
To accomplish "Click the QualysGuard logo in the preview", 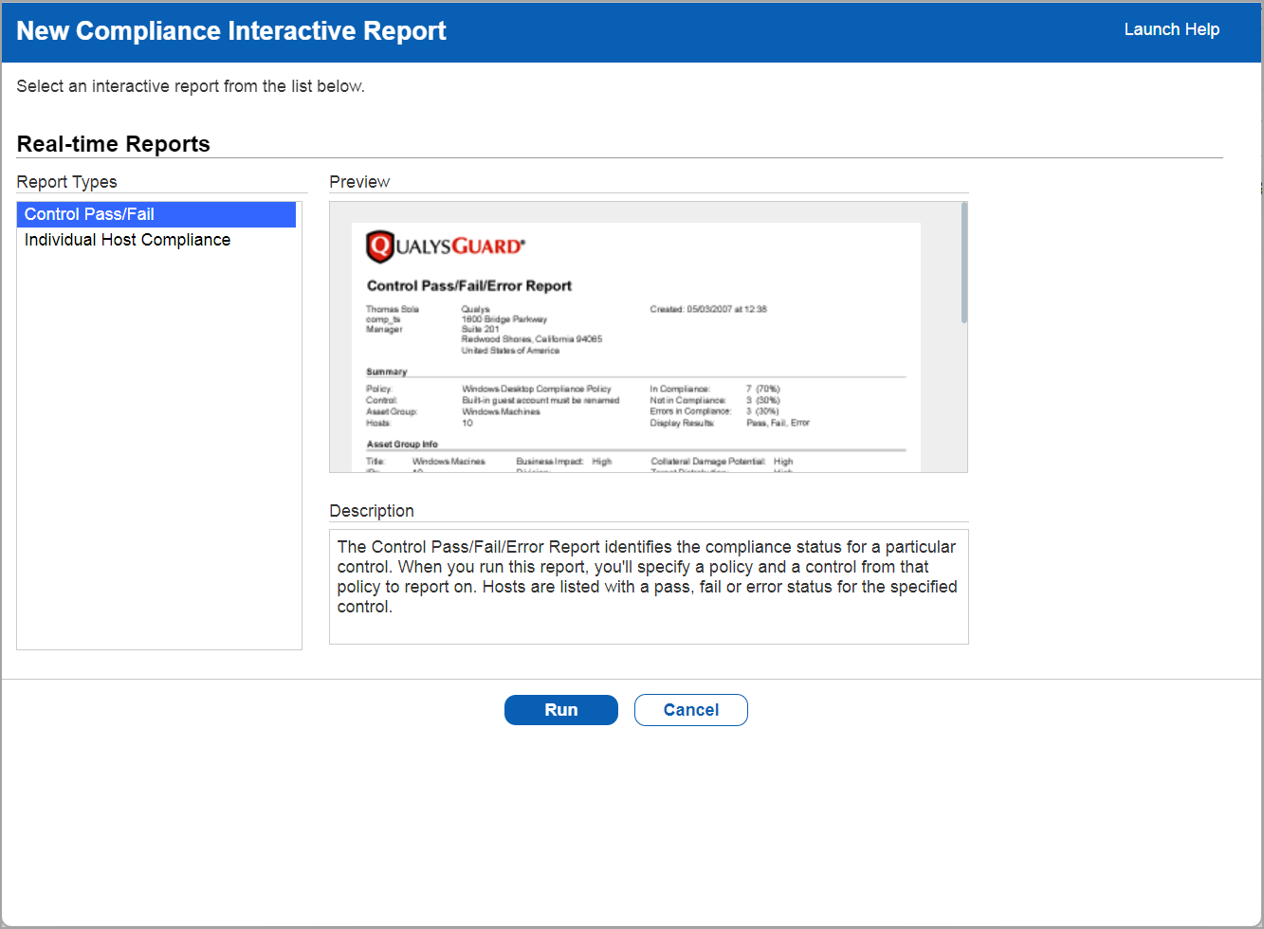I will [x=445, y=246].
